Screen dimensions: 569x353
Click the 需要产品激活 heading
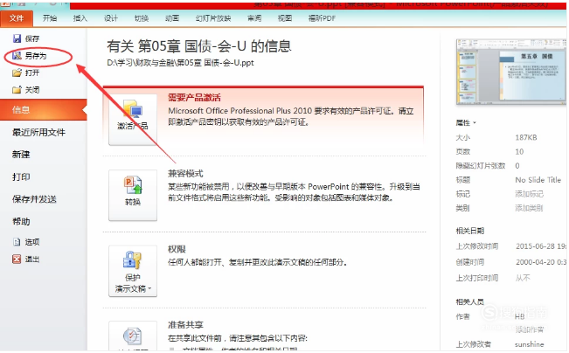(194, 98)
